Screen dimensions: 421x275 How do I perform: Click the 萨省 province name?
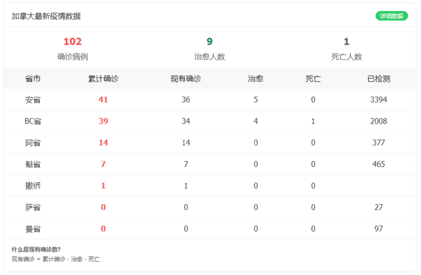[33, 208]
